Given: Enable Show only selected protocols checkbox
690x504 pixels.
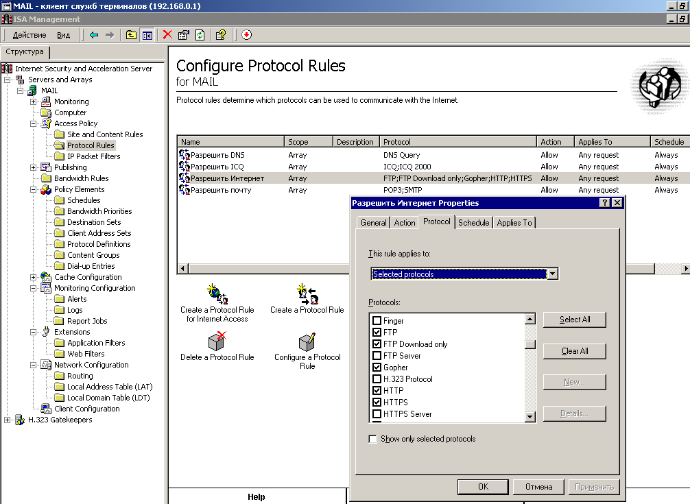Looking at the screenshot, I should 372,439.
